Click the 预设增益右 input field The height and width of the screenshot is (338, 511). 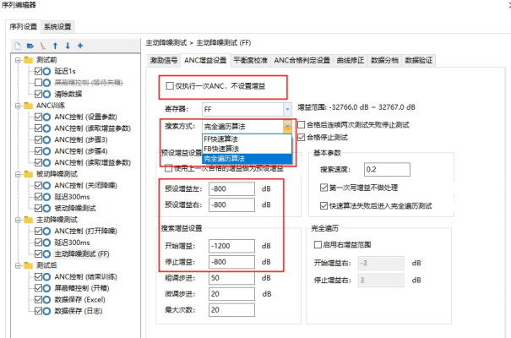pos(231,204)
